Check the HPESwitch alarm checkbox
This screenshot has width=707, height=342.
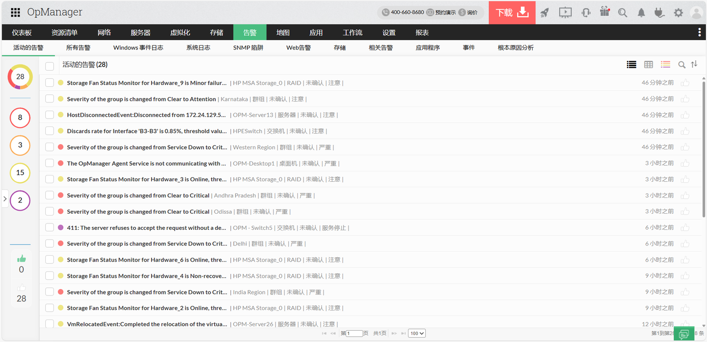(x=50, y=131)
